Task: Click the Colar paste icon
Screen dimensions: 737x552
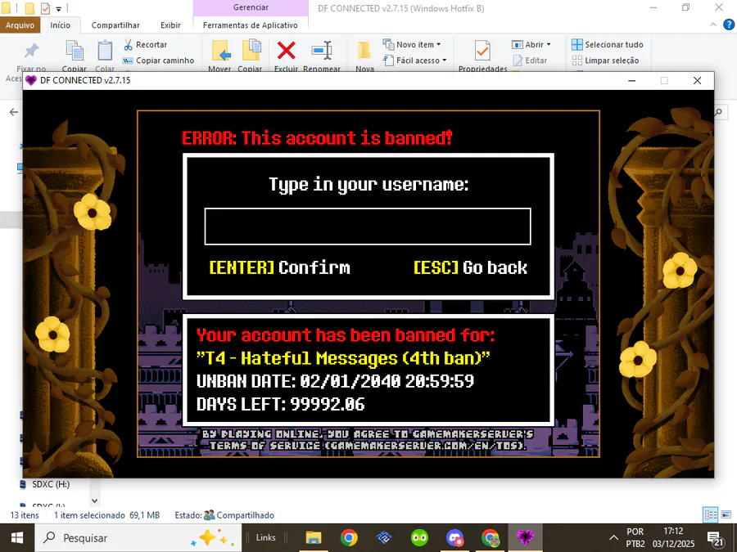Action: (105, 51)
